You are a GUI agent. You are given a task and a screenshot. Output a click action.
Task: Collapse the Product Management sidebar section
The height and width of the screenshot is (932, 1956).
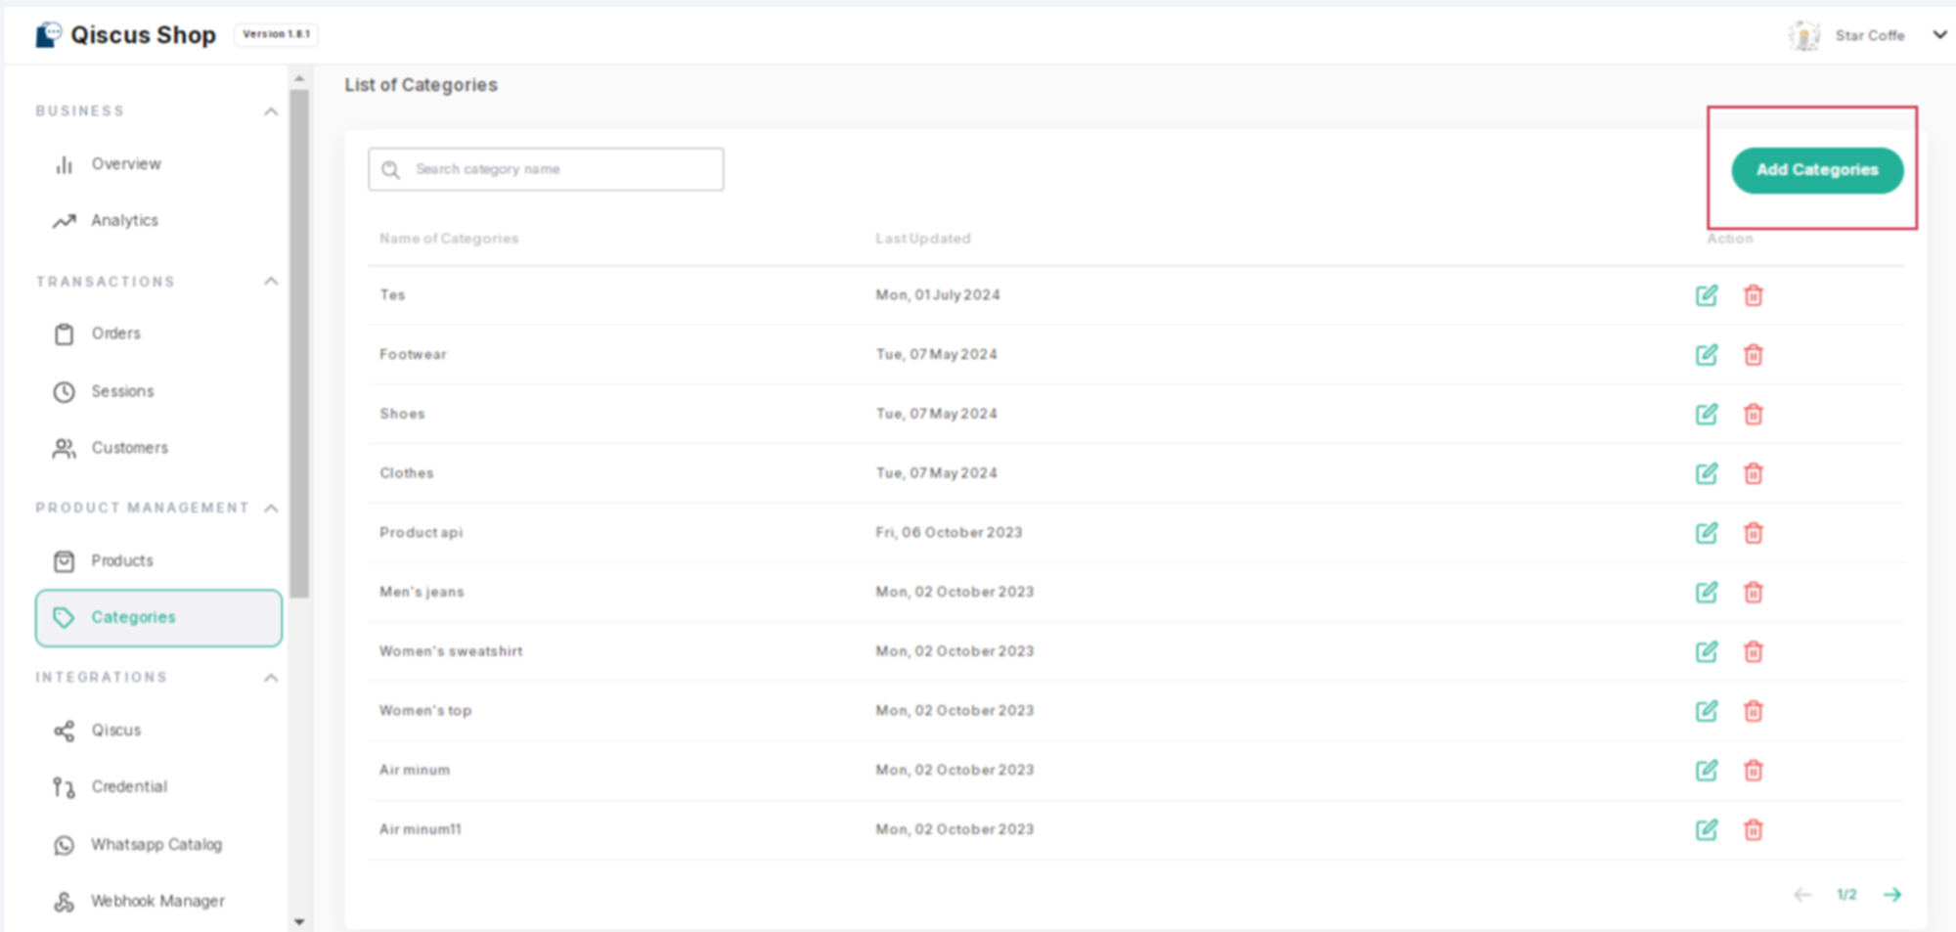pyautogui.click(x=271, y=509)
